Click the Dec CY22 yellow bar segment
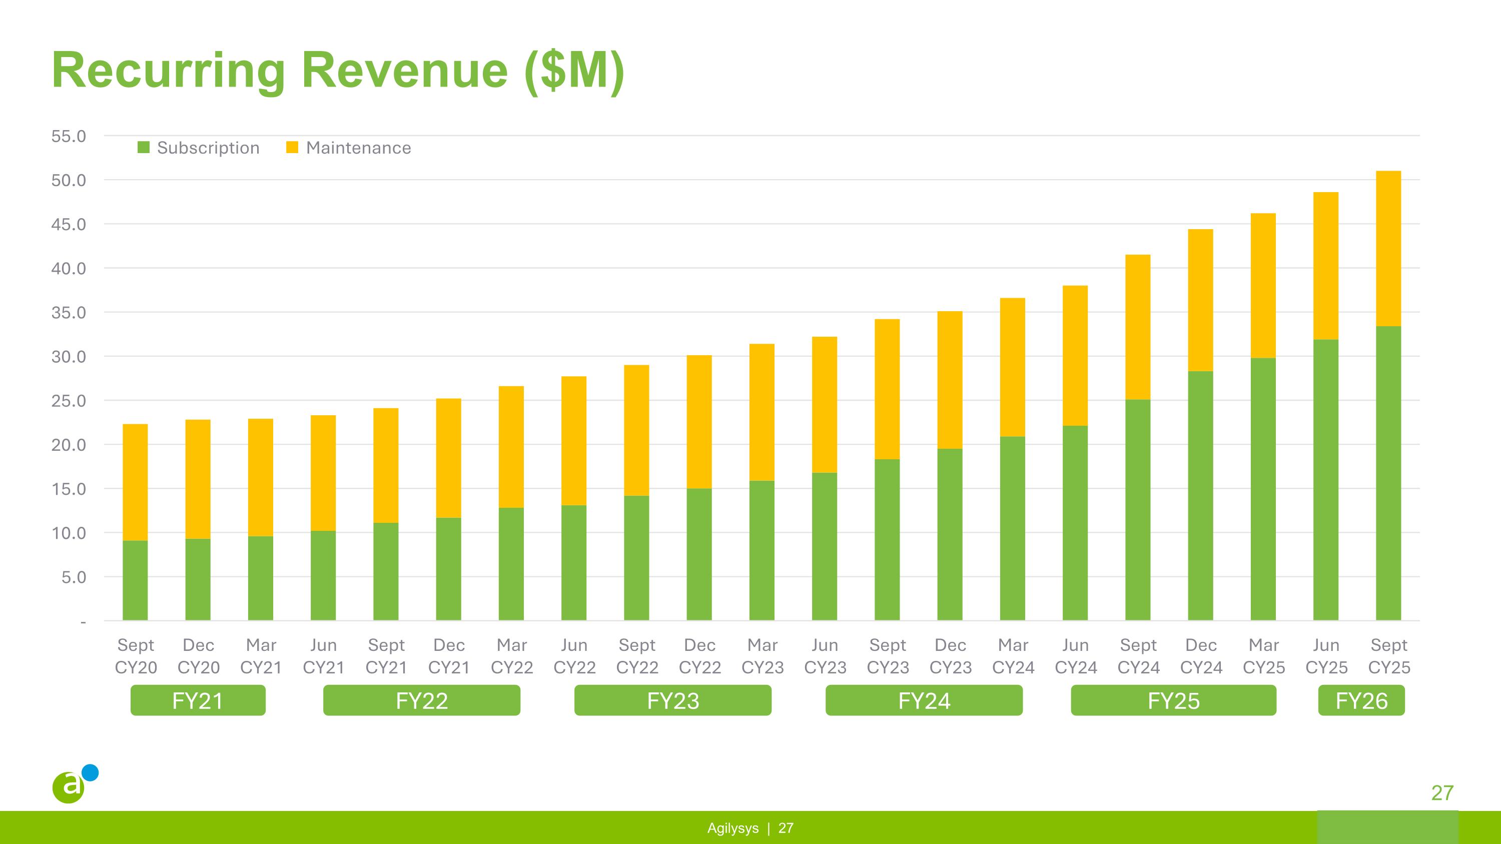This screenshot has height=844, width=1501. click(699, 422)
